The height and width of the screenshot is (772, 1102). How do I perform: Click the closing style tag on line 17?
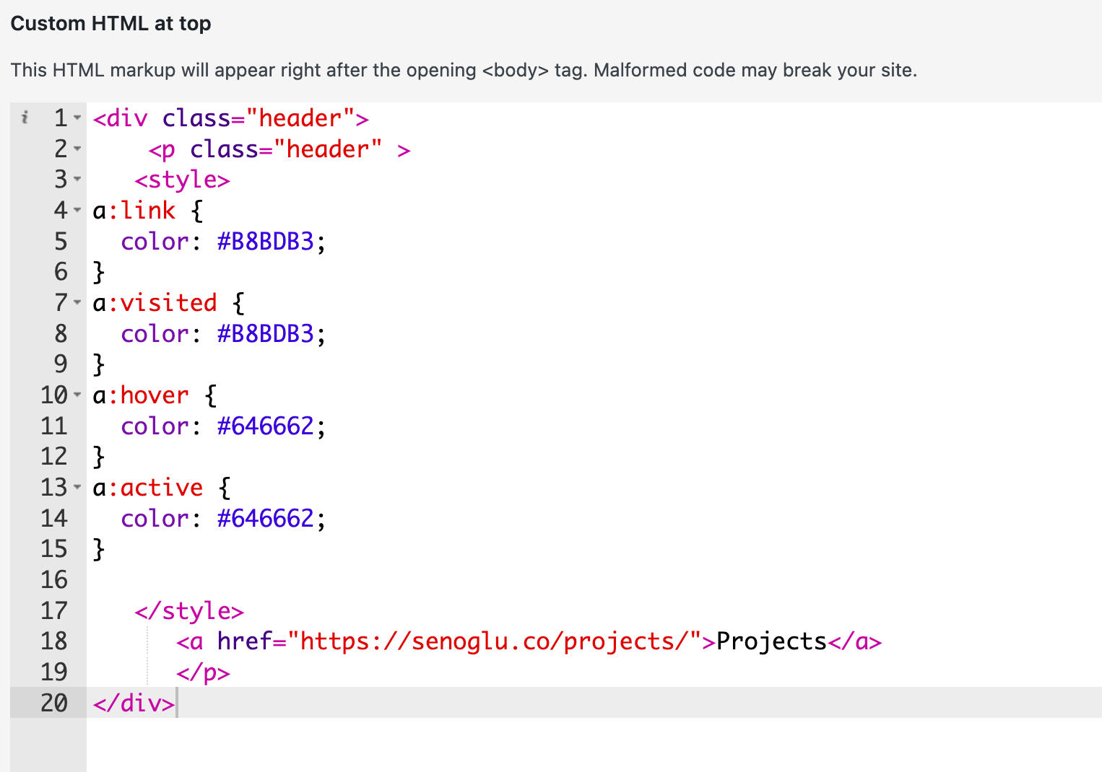point(189,611)
